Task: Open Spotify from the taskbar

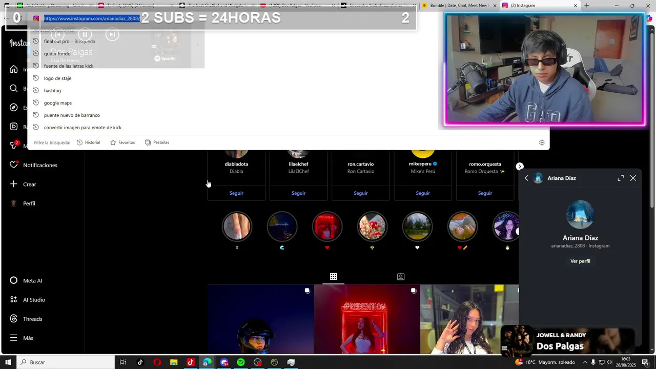Action: (x=241, y=362)
